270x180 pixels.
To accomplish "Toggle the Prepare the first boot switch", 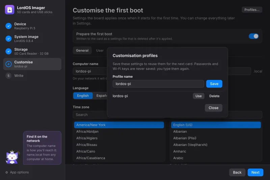I will [x=253, y=36].
